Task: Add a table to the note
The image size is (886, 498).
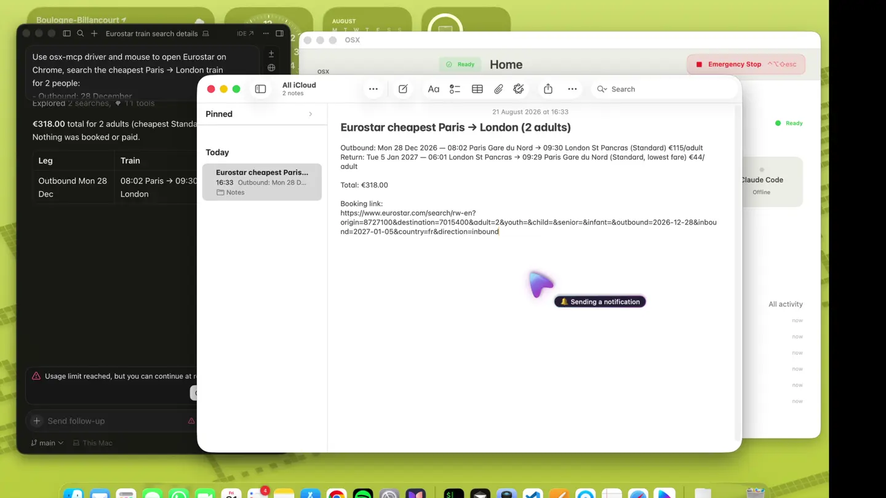Action: tap(477, 89)
